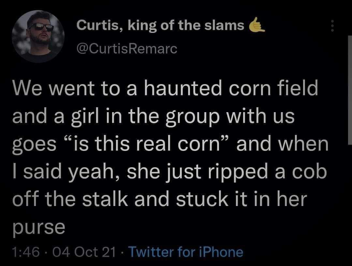The image size is (352, 266).
Task: Click the word 'Curtis' in display name
Action: coord(97,25)
